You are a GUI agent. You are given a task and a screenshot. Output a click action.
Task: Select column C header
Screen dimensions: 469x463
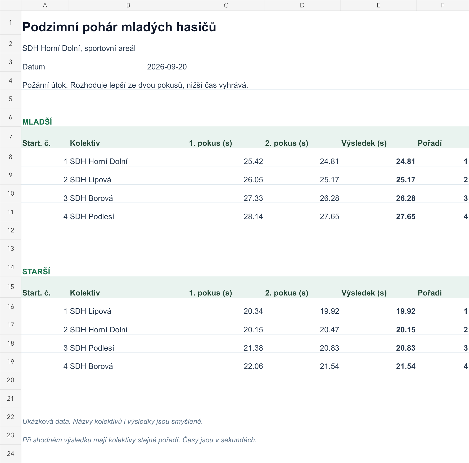coord(226,5)
